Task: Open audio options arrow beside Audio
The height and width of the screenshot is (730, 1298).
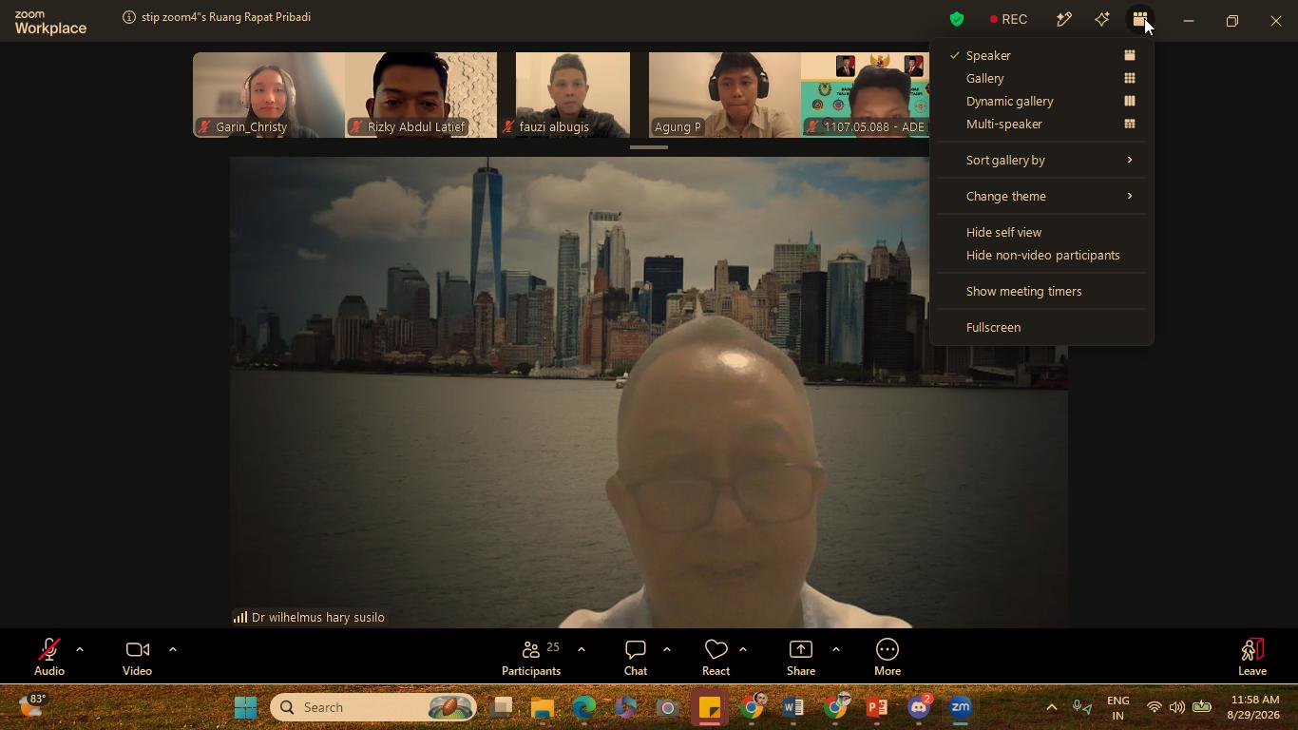Action: click(80, 650)
